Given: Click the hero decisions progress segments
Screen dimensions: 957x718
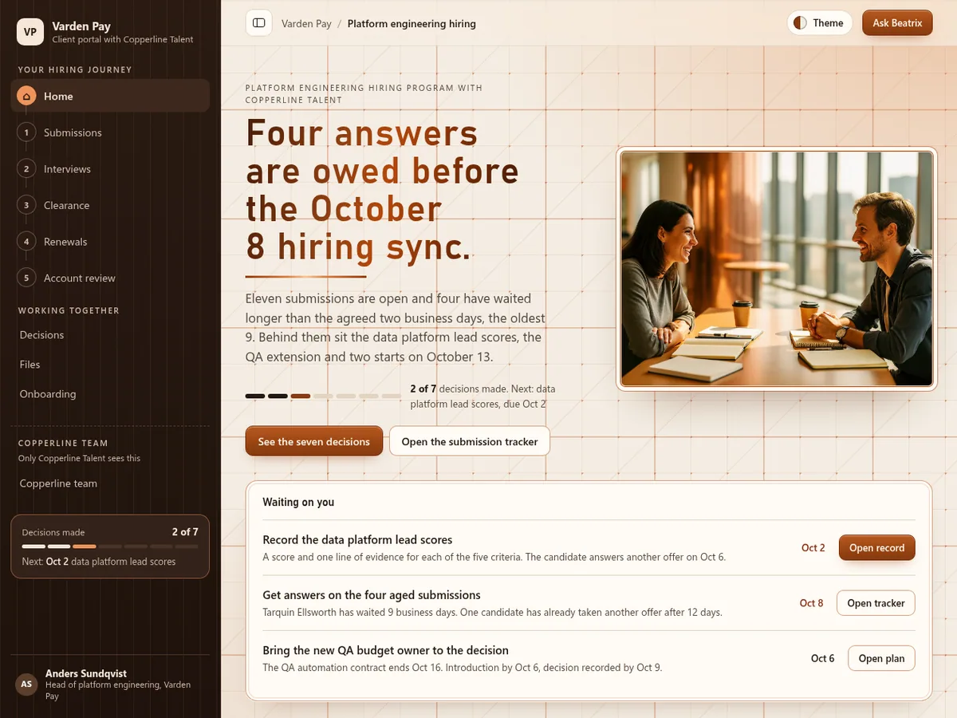Looking at the screenshot, I should click(323, 396).
